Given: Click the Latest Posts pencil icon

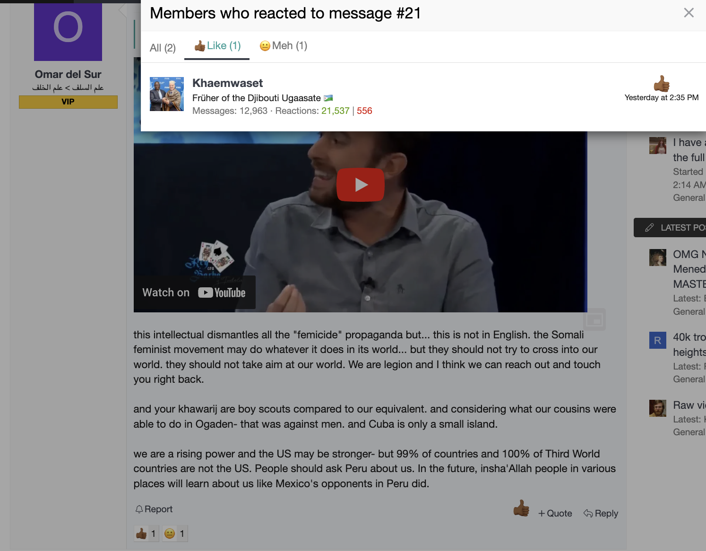Looking at the screenshot, I should 649,228.
